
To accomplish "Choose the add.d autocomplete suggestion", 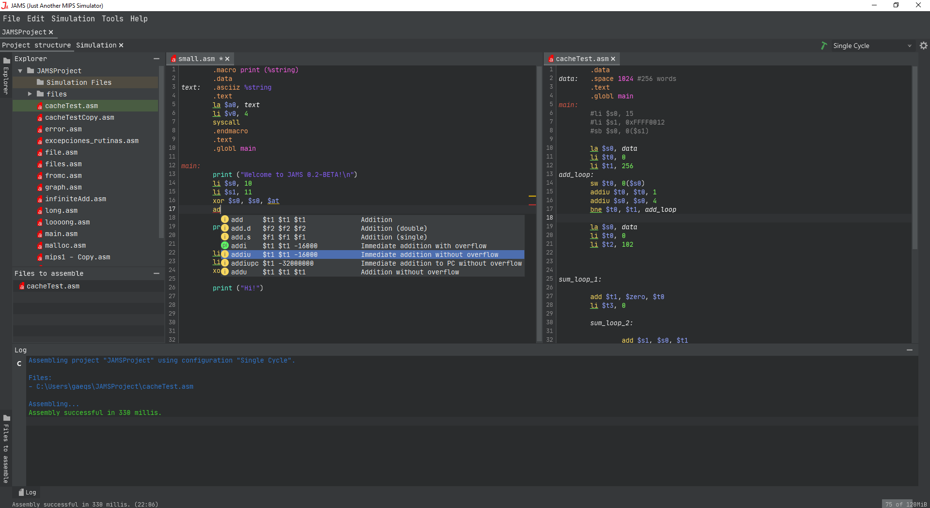I will 372,228.
